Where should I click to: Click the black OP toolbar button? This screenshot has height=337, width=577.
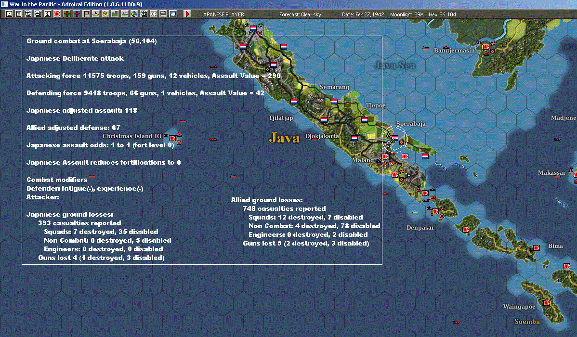(x=154, y=14)
